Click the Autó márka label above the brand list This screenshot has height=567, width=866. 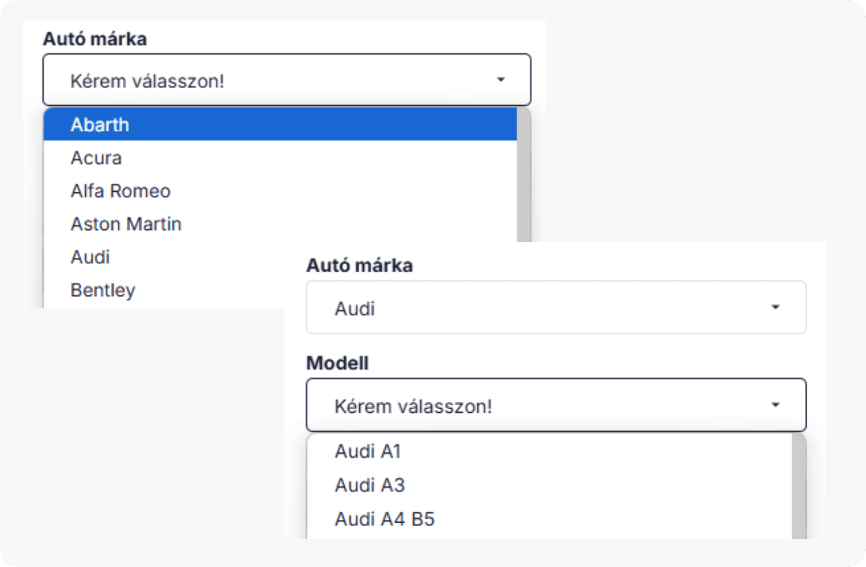(x=95, y=39)
